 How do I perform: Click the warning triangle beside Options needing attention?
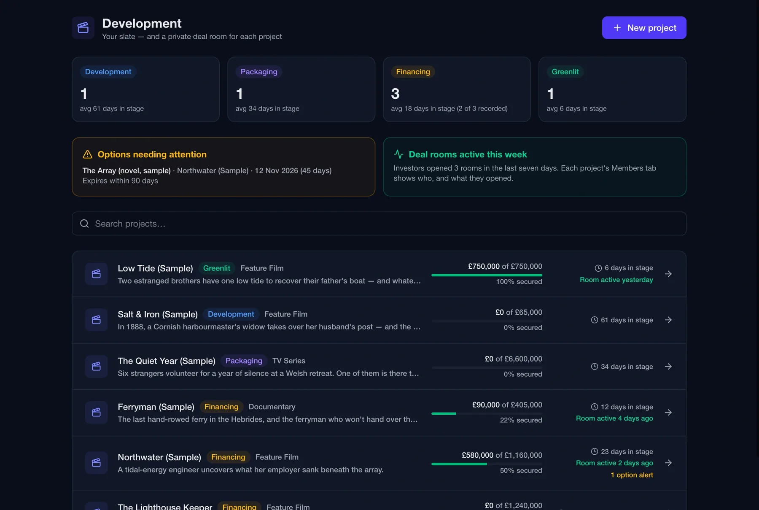88,154
